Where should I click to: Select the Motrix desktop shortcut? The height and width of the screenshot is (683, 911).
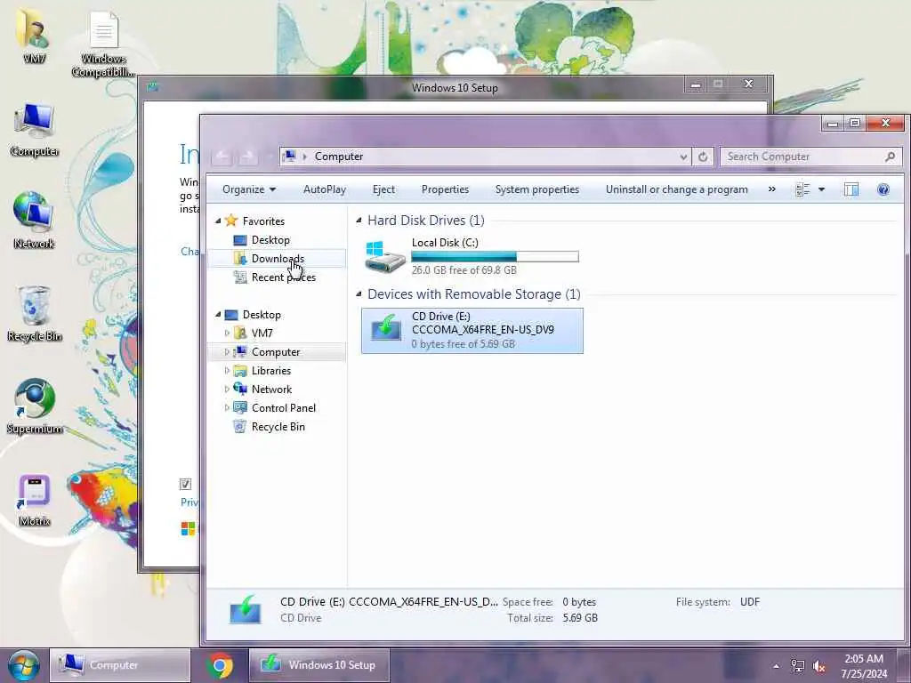tap(34, 493)
